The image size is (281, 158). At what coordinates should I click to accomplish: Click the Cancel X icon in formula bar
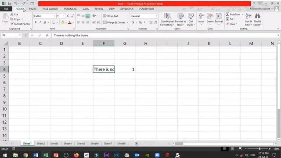click(x=32, y=35)
